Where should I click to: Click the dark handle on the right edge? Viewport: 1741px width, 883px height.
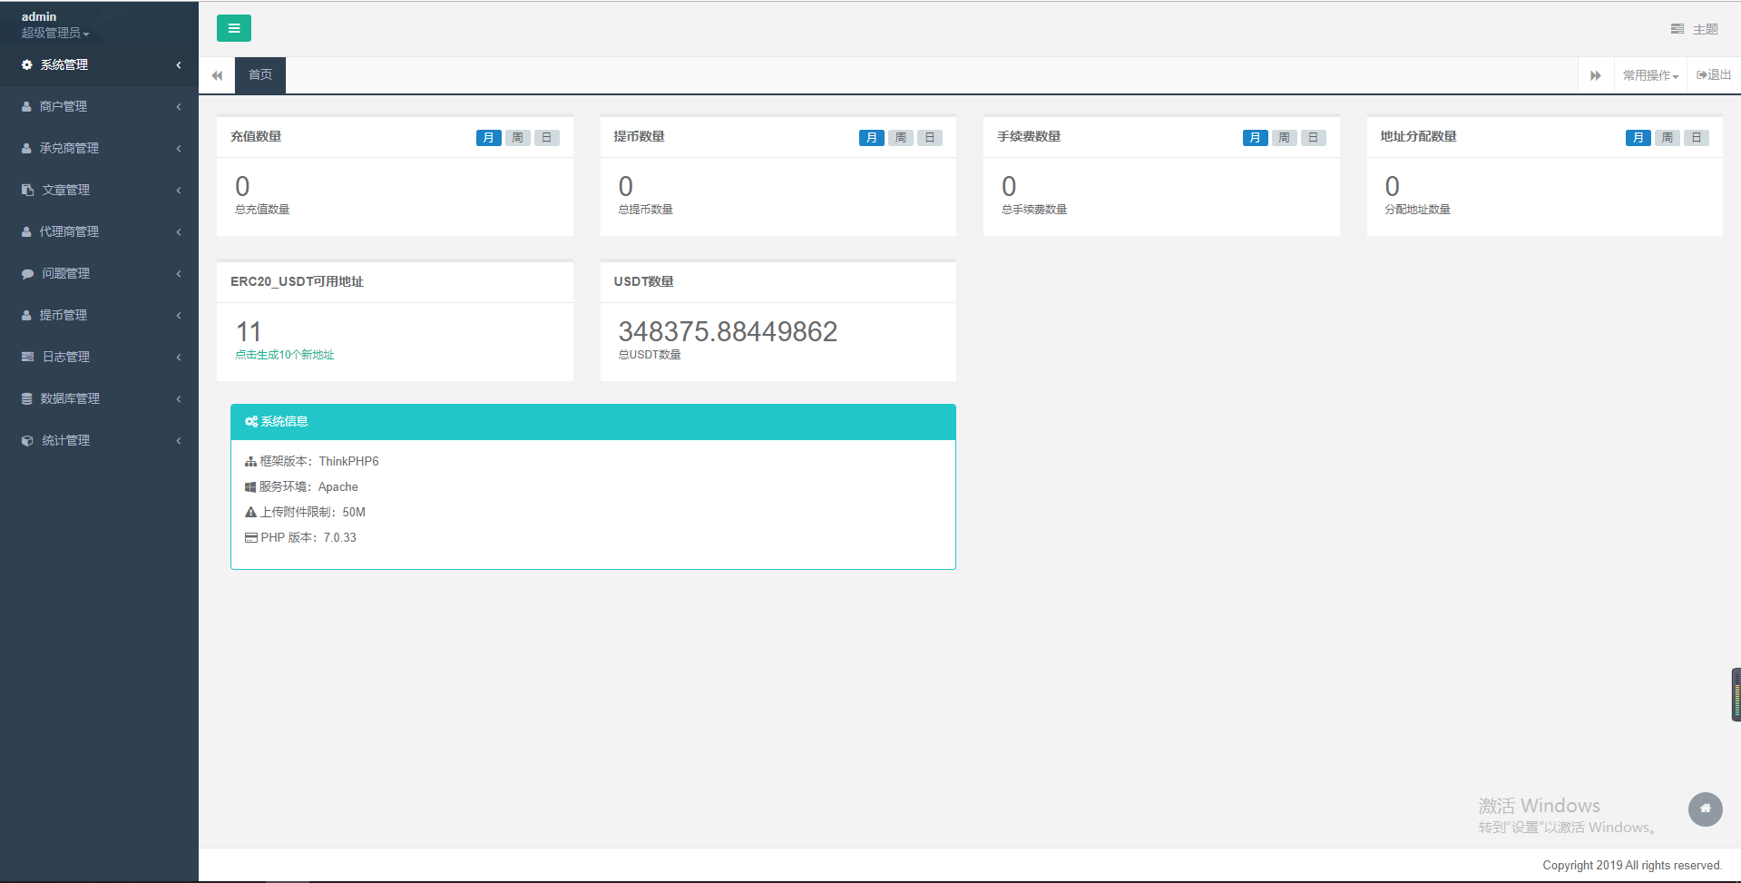coord(1736,695)
